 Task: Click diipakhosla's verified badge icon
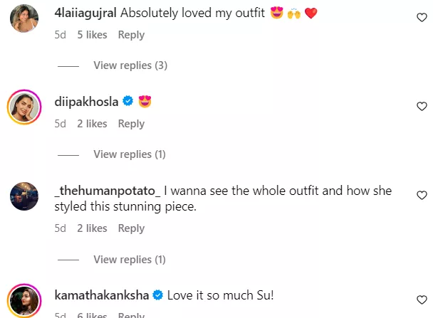click(x=128, y=102)
